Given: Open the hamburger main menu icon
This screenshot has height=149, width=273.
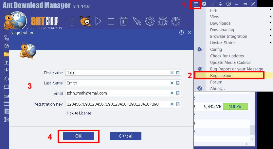Looking at the screenshot, I should (196, 4).
